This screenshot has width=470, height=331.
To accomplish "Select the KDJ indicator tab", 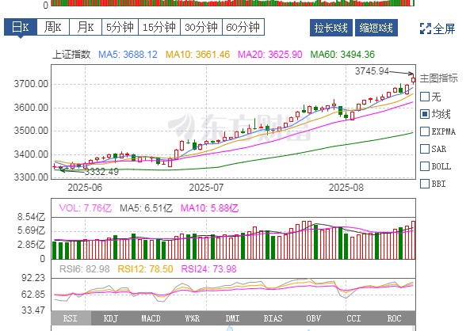I will tap(111, 318).
